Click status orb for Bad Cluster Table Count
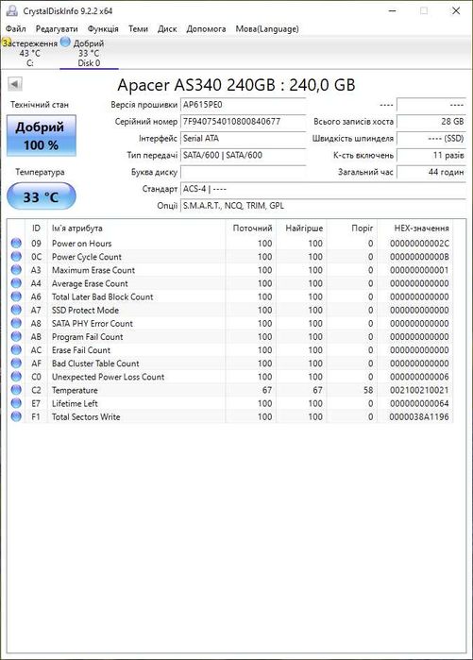The image size is (473, 660). pyautogui.click(x=16, y=363)
